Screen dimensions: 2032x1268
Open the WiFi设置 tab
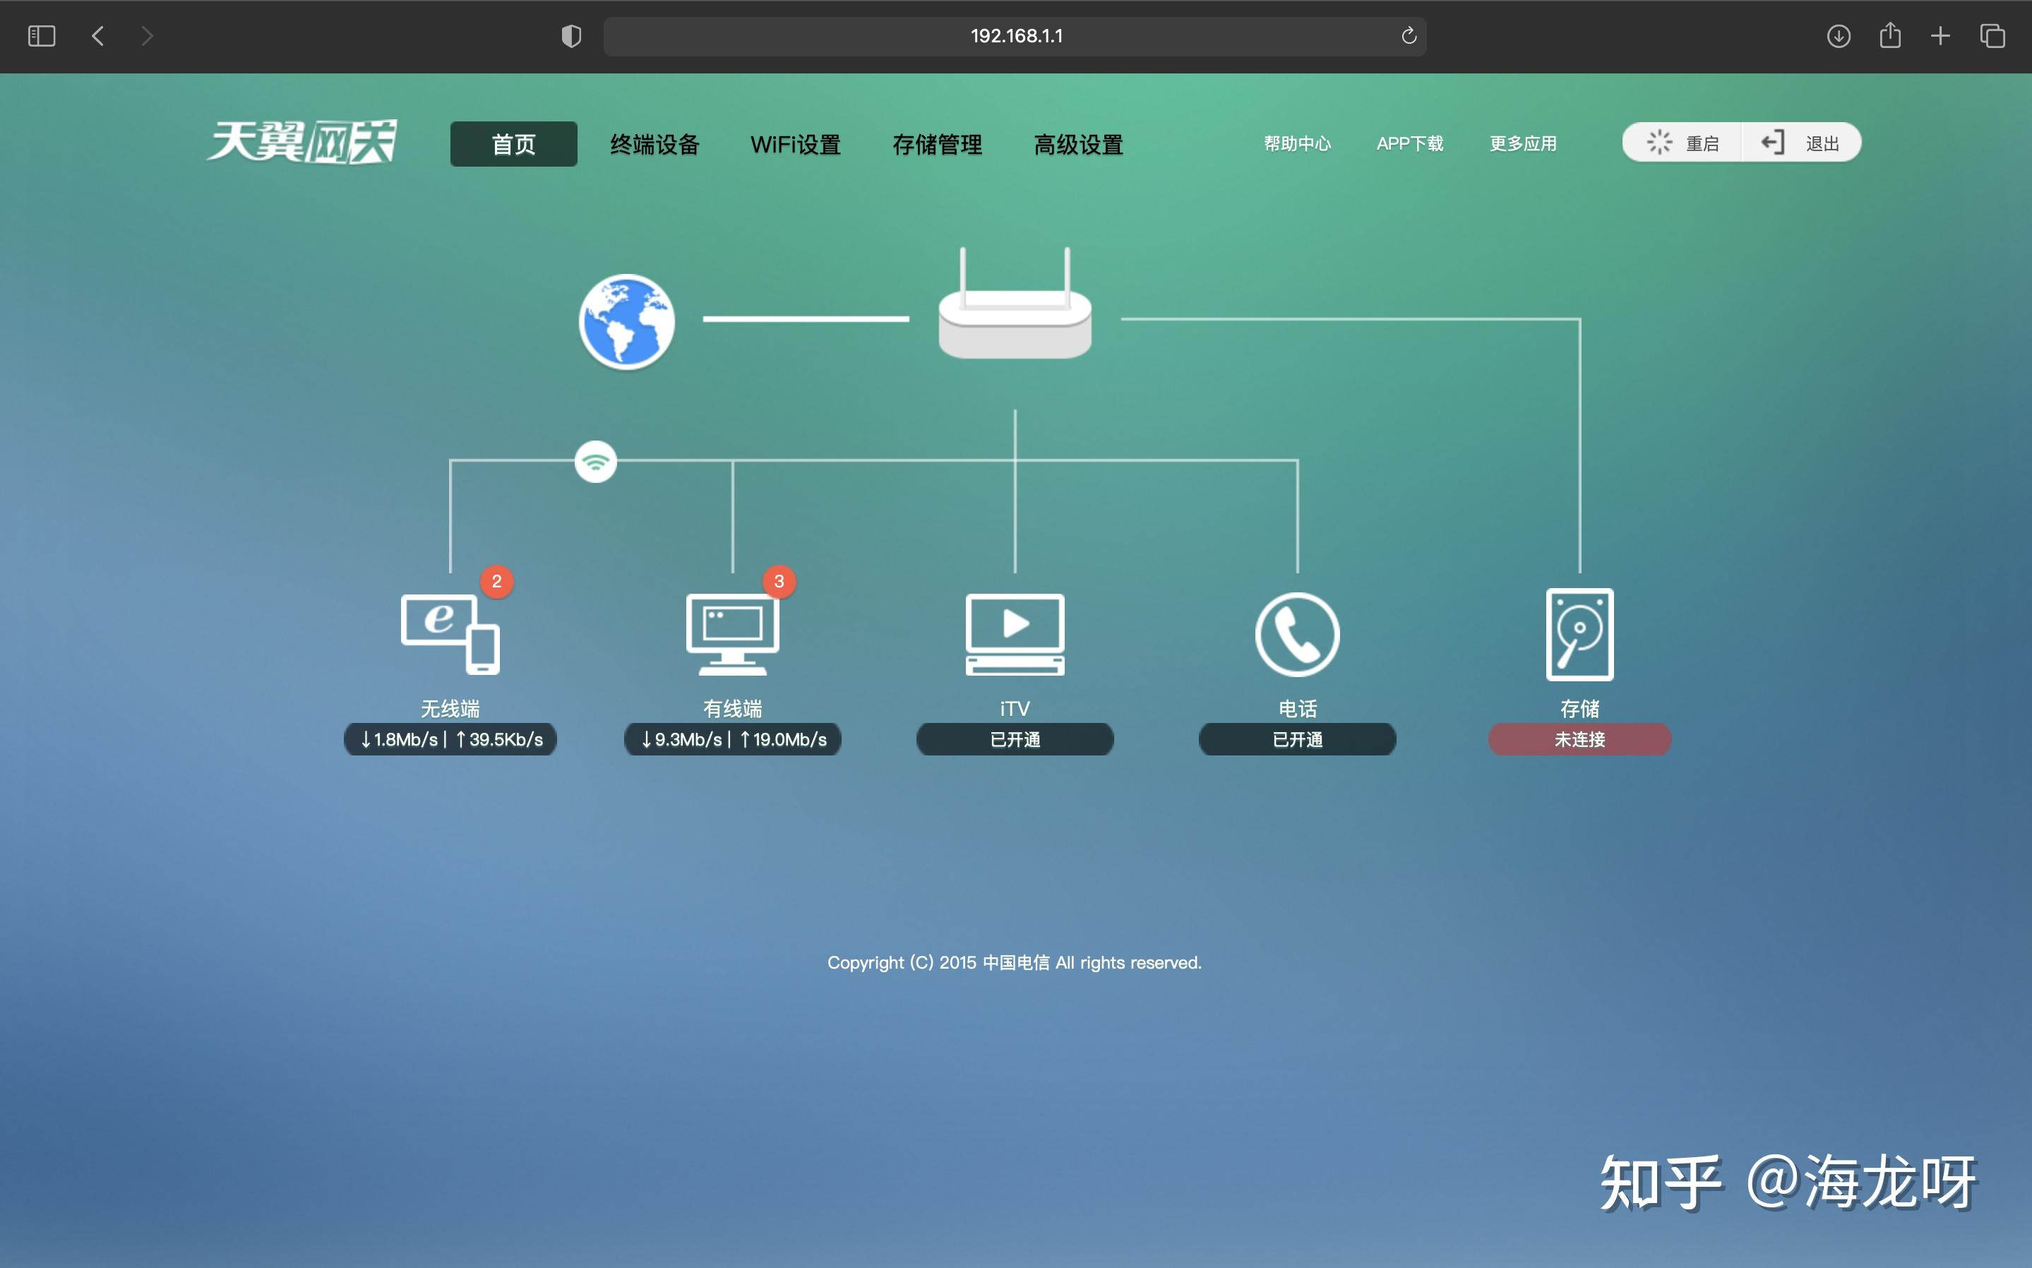pos(795,143)
